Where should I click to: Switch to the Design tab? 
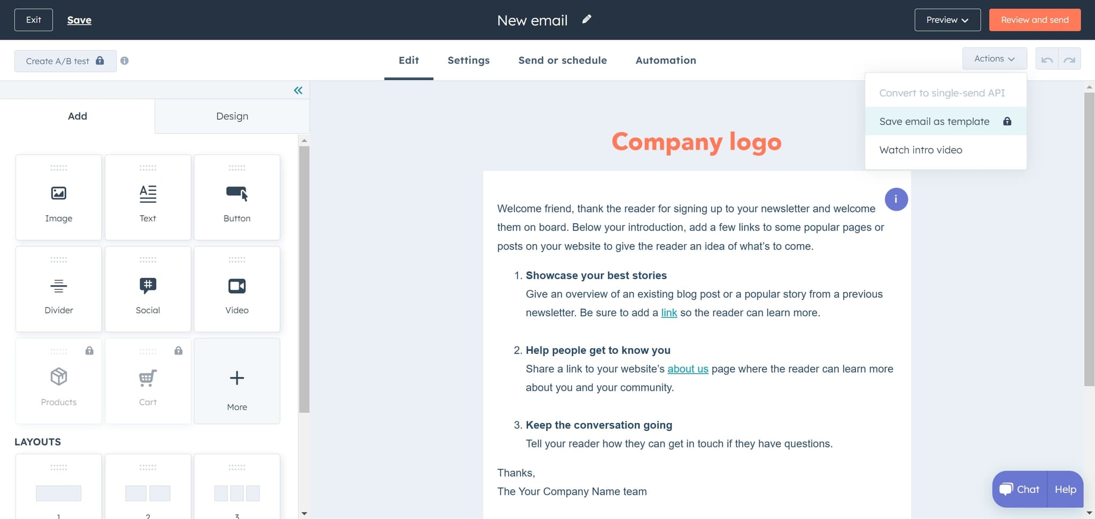232,116
